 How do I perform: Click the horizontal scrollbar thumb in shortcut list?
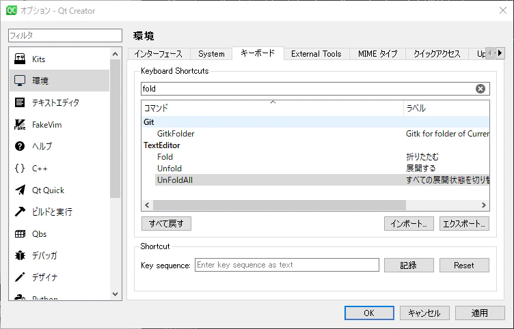(280, 205)
